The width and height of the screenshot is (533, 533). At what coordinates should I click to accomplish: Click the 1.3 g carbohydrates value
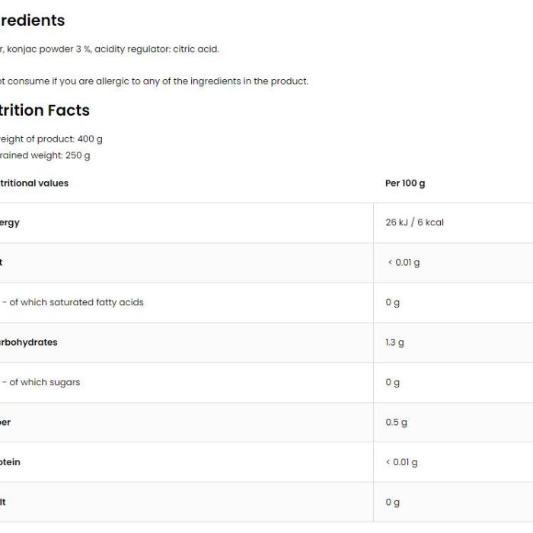[x=394, y=343]
